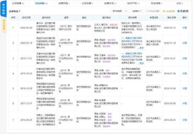Select publish date 2020-05-18

26,43
